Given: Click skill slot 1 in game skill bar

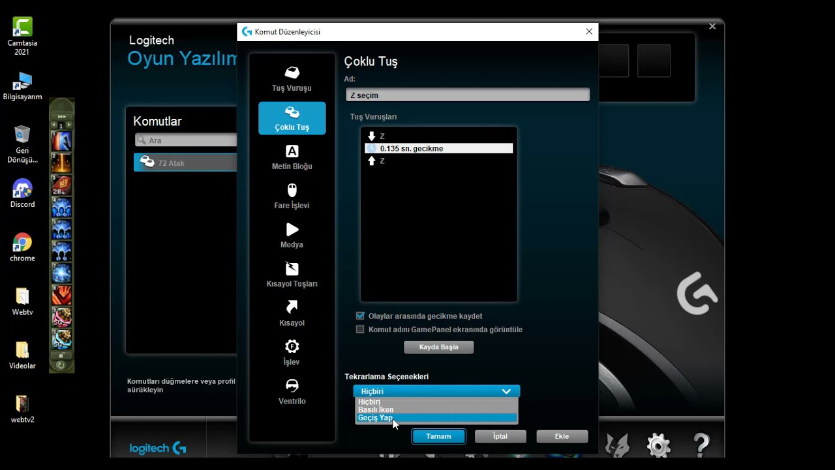Looking at the screenshot, I should point(61,140).
